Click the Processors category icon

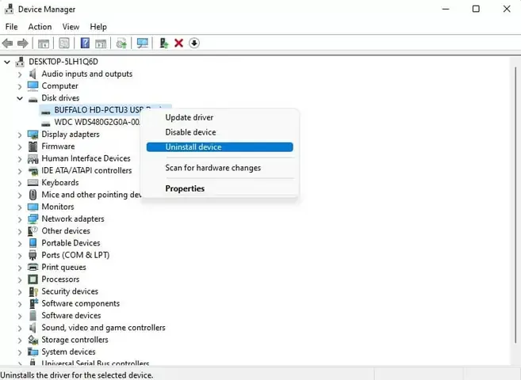pyautogui.click(x=33, y=279)
